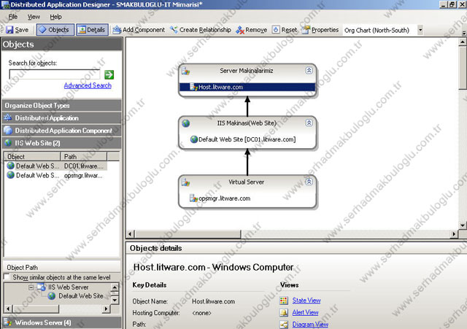Toggle the Details panel button
Screen dimensions: 467x329
92,30
